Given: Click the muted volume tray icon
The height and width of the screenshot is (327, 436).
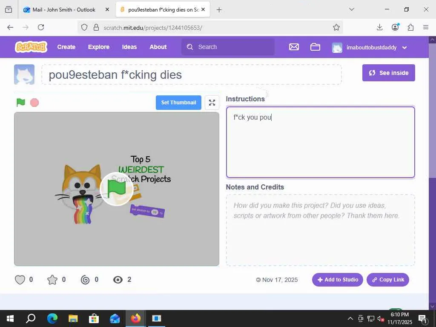Looking at the screenshot, I should pyautogui.click(x=381, y=319).
